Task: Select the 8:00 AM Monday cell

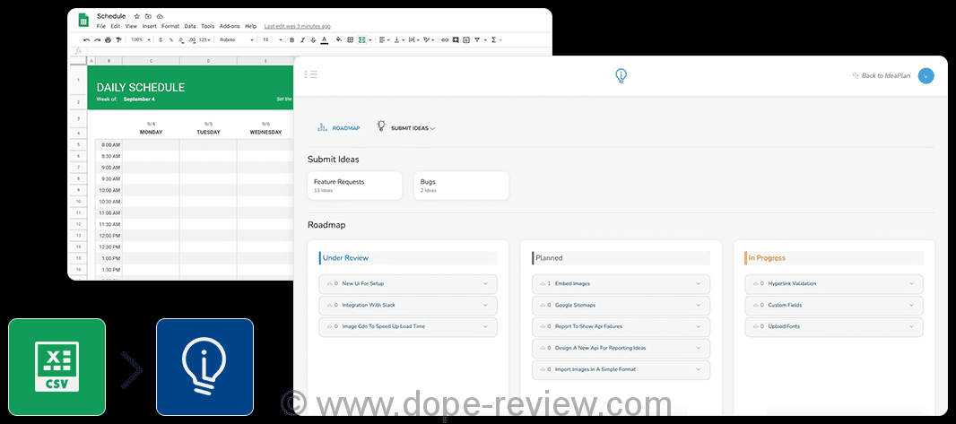Action: (151, 144)
